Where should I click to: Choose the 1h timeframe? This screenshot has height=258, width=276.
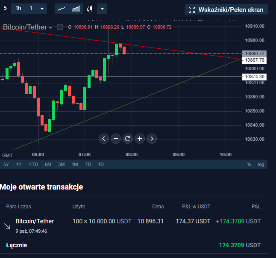[x=18, y=8]
